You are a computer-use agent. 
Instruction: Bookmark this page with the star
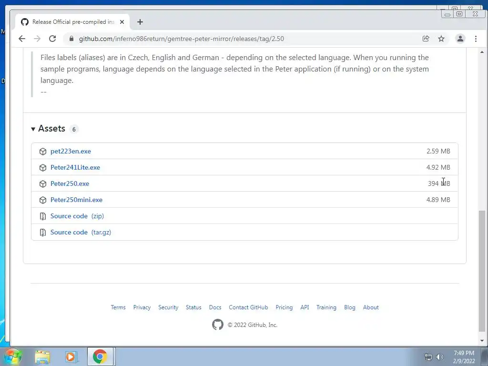(441, 39)
